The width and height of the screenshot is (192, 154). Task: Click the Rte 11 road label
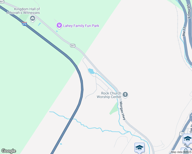[x=184, y=32]
